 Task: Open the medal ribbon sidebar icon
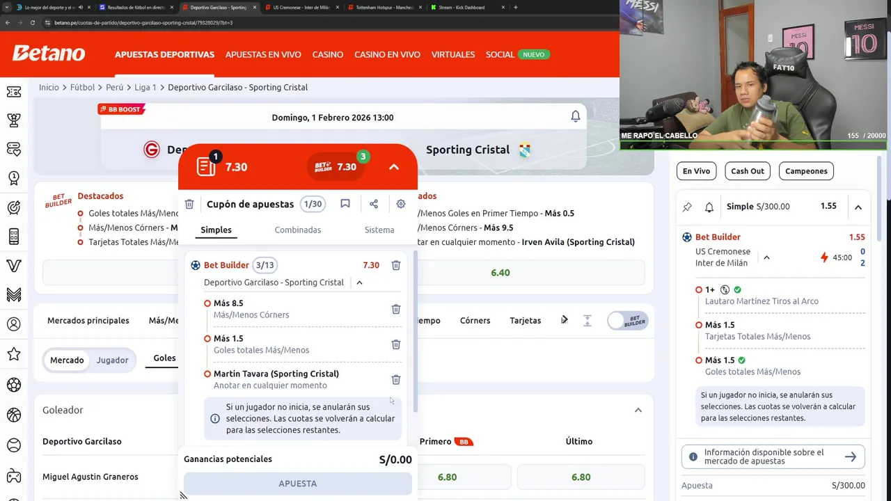coord(14,178)
